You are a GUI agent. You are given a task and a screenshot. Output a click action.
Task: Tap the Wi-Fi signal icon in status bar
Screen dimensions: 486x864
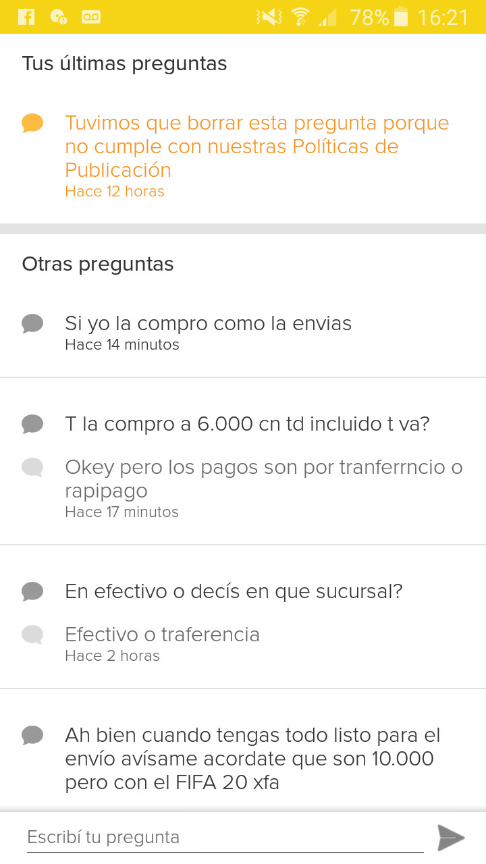(300, 17)
